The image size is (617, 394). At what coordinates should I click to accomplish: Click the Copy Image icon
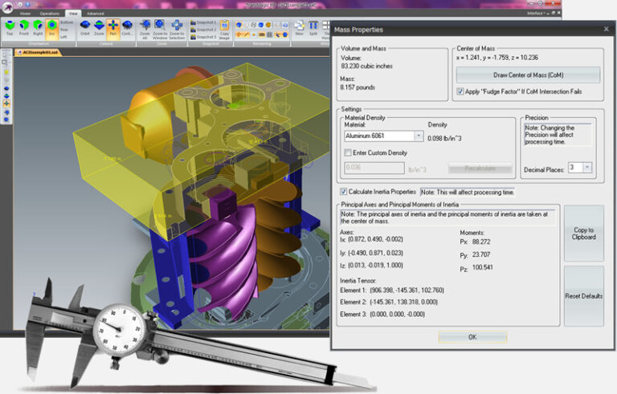pos(224,30)
